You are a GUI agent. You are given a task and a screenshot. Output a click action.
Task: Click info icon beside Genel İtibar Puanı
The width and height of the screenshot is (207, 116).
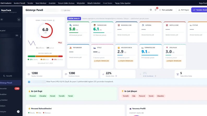click(54, 20)
